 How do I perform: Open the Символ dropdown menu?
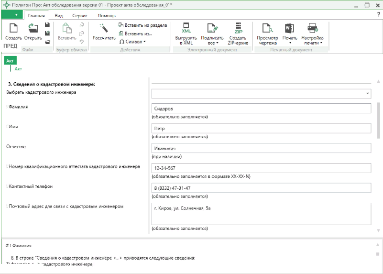click(x=133, y=42)
